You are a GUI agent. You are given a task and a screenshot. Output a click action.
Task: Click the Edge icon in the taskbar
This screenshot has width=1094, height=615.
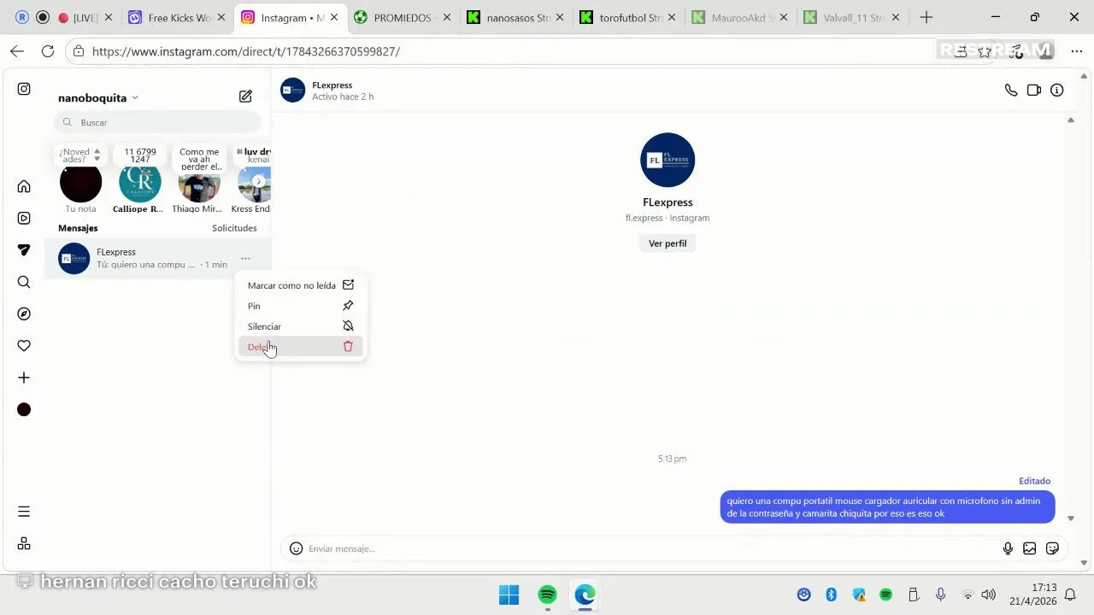[x=585, y=594]
